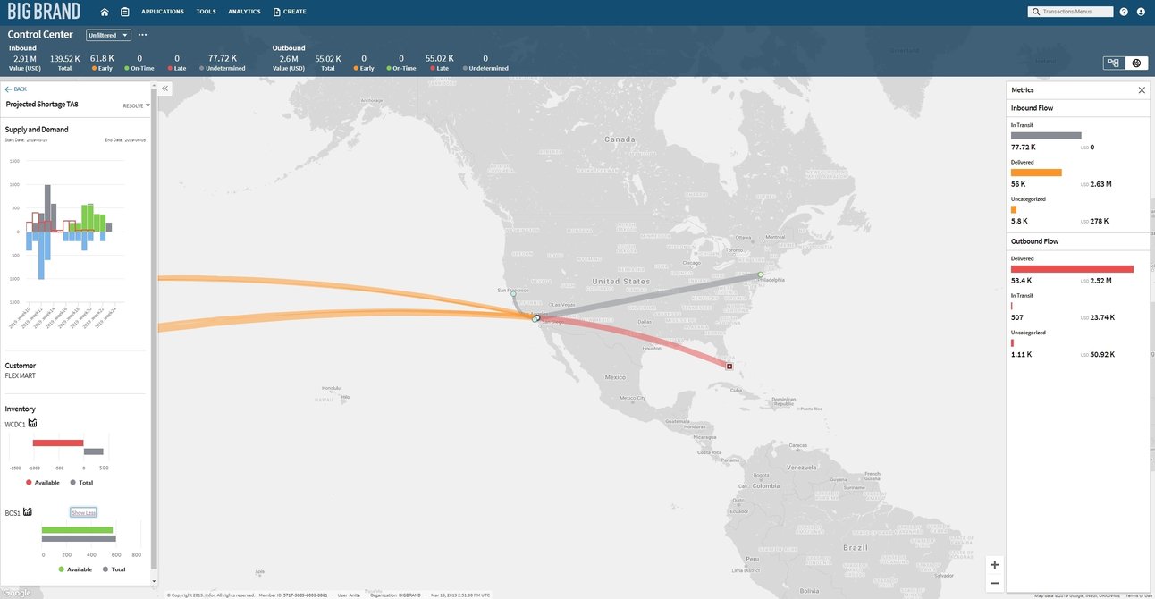1155x599 pixels.
Task: Open the clipboard tasks icon
Action: 124,12
